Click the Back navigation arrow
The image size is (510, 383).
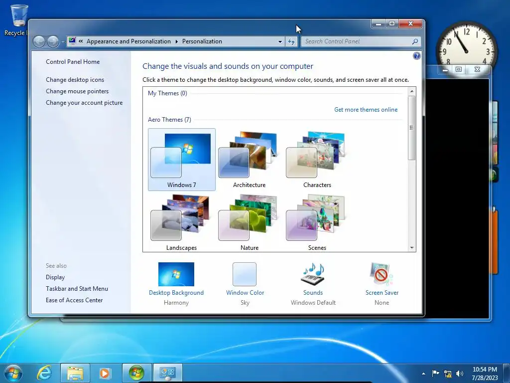[39, 42]
